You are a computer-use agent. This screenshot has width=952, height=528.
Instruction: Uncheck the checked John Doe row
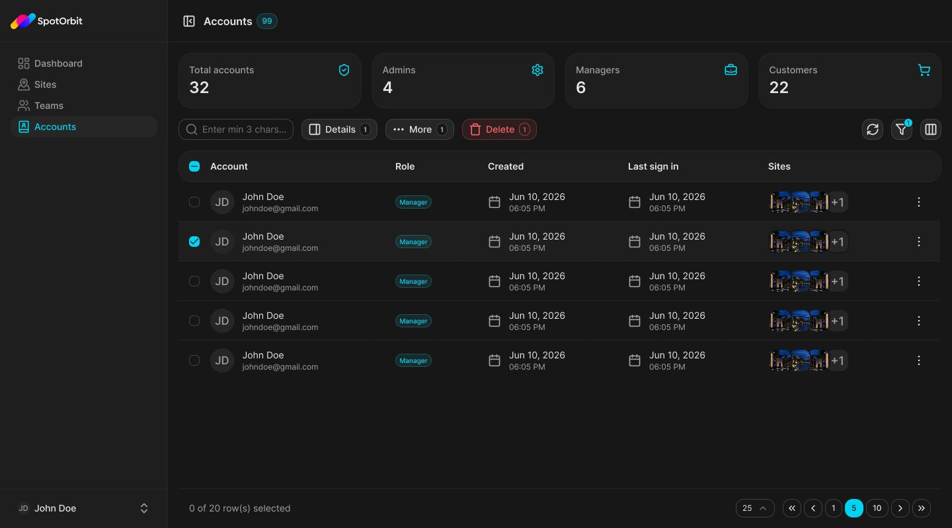point(194,242)
